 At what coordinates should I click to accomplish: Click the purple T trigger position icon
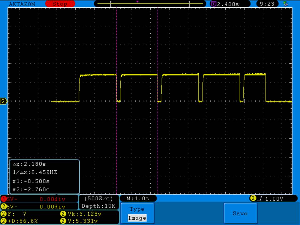pyautogui.click(x=214, y=4)
